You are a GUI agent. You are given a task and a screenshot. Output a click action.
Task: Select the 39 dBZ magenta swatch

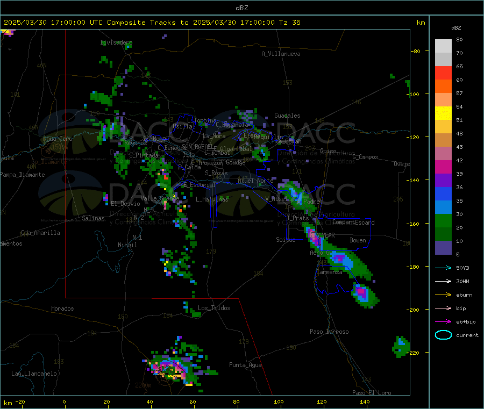443,167
